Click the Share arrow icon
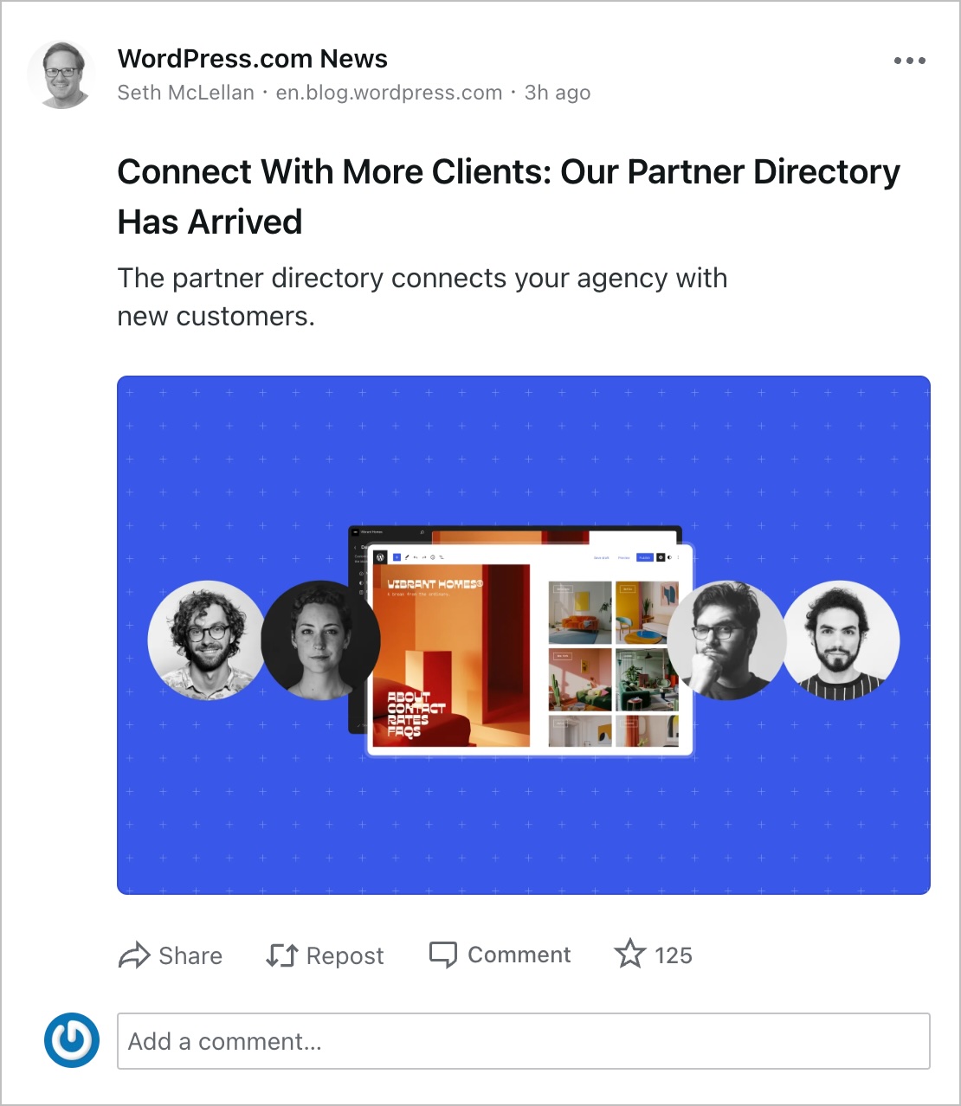 click(x=134, y=955)
